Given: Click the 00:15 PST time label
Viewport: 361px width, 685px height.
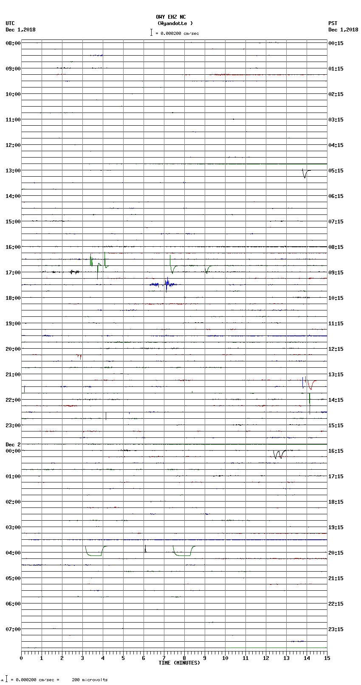Looking at the screenshot, I should tap(336, 43).
